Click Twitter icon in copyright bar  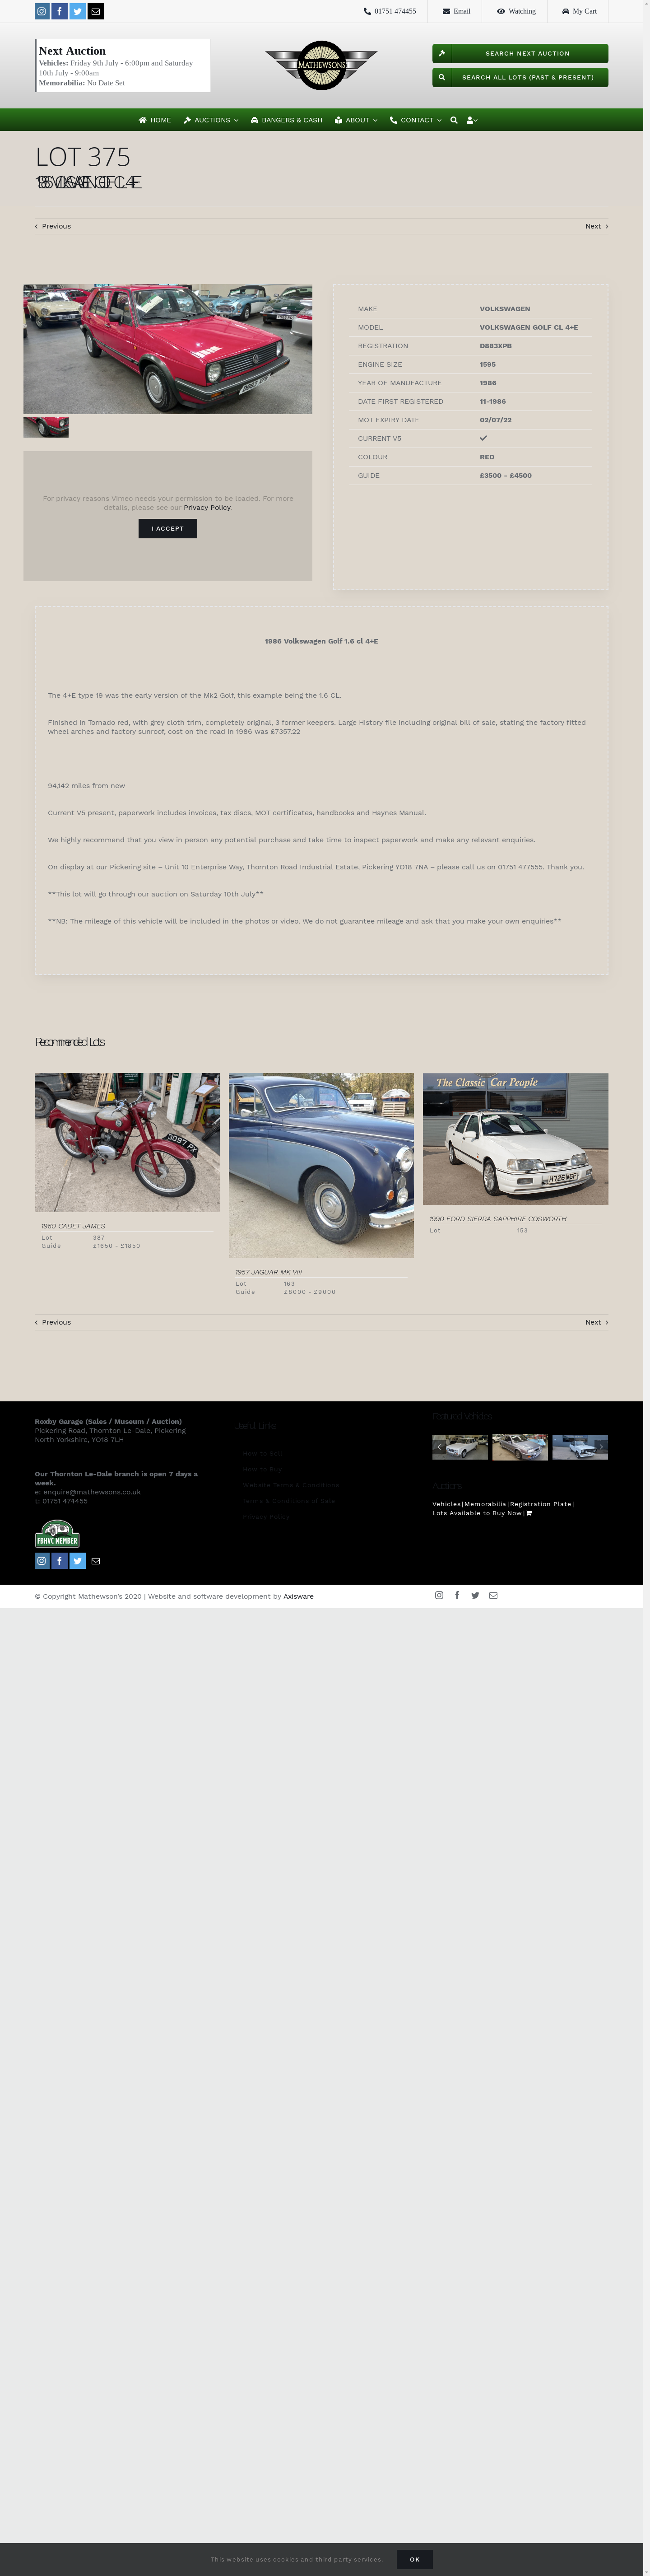(x=475, y=1595)
